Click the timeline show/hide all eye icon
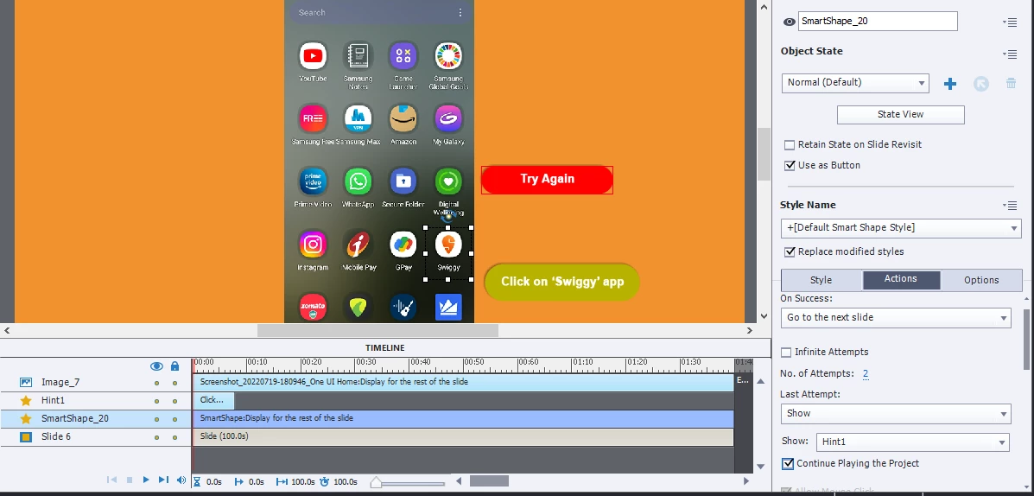Viewport: 1034px width, 496px height. tap(156, 366)
